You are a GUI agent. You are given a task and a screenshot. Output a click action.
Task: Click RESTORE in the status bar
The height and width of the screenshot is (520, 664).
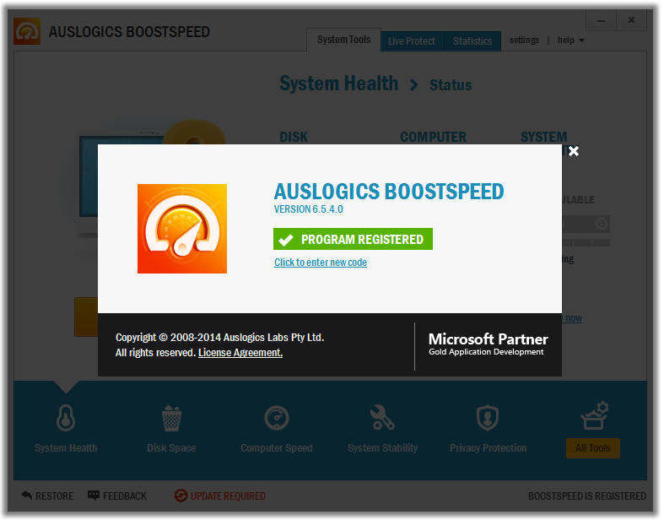coord(47,496)
